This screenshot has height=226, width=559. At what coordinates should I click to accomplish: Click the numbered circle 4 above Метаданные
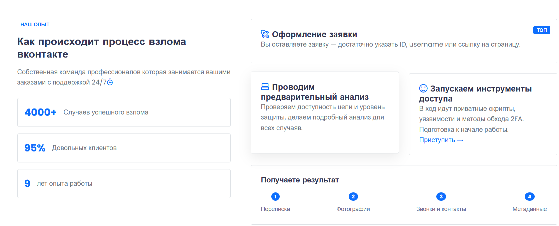pos(530,197)
